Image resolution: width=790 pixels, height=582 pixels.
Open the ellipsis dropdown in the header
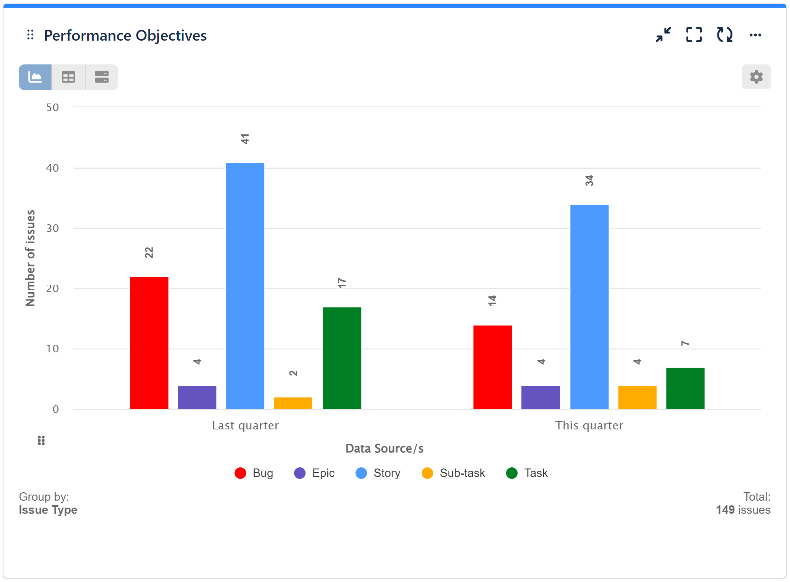(x=755, y=35)
